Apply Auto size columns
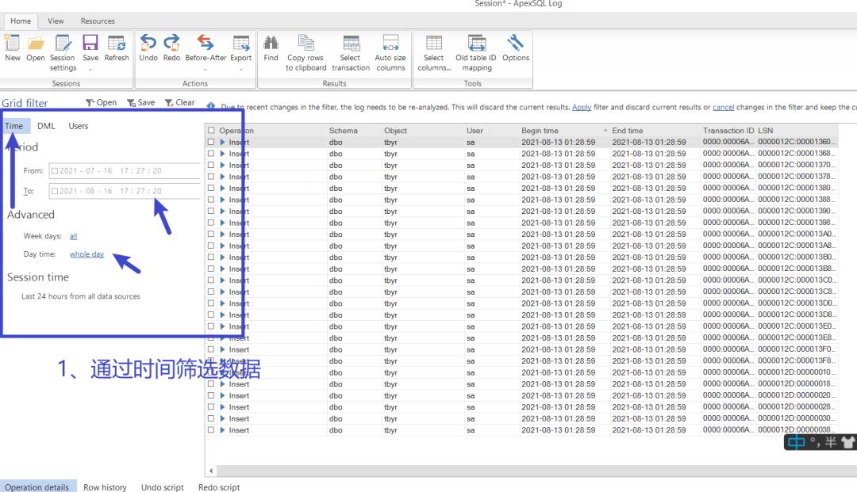Viewport: 857px width, 492px height. point(390,45)
